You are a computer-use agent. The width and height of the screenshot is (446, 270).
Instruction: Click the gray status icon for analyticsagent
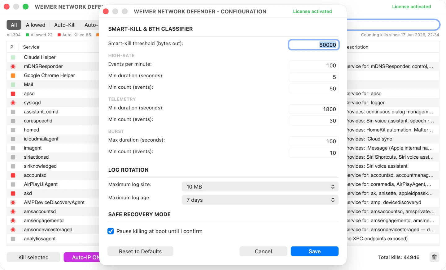tap(13, 239)
